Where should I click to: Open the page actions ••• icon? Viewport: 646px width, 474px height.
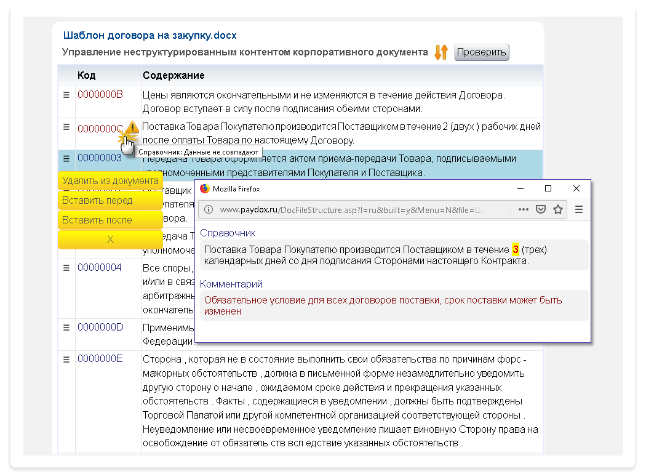(524, 209)
